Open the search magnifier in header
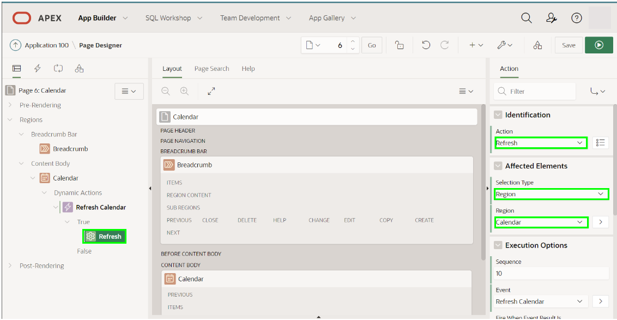Viewport: 617px width, 320px height. (x=526, y=18)
